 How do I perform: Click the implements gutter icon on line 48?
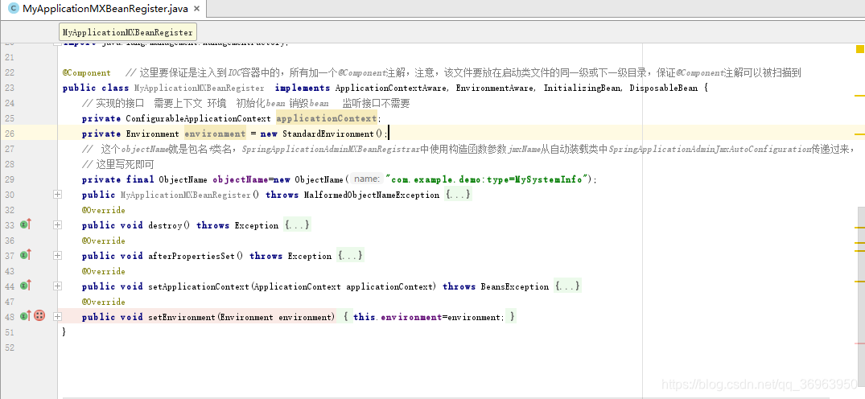26,315
